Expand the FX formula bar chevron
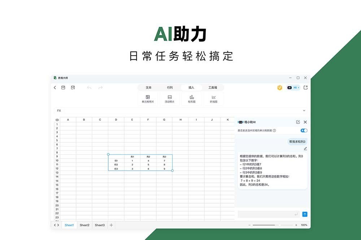361x240 pixels. (304, 111)
